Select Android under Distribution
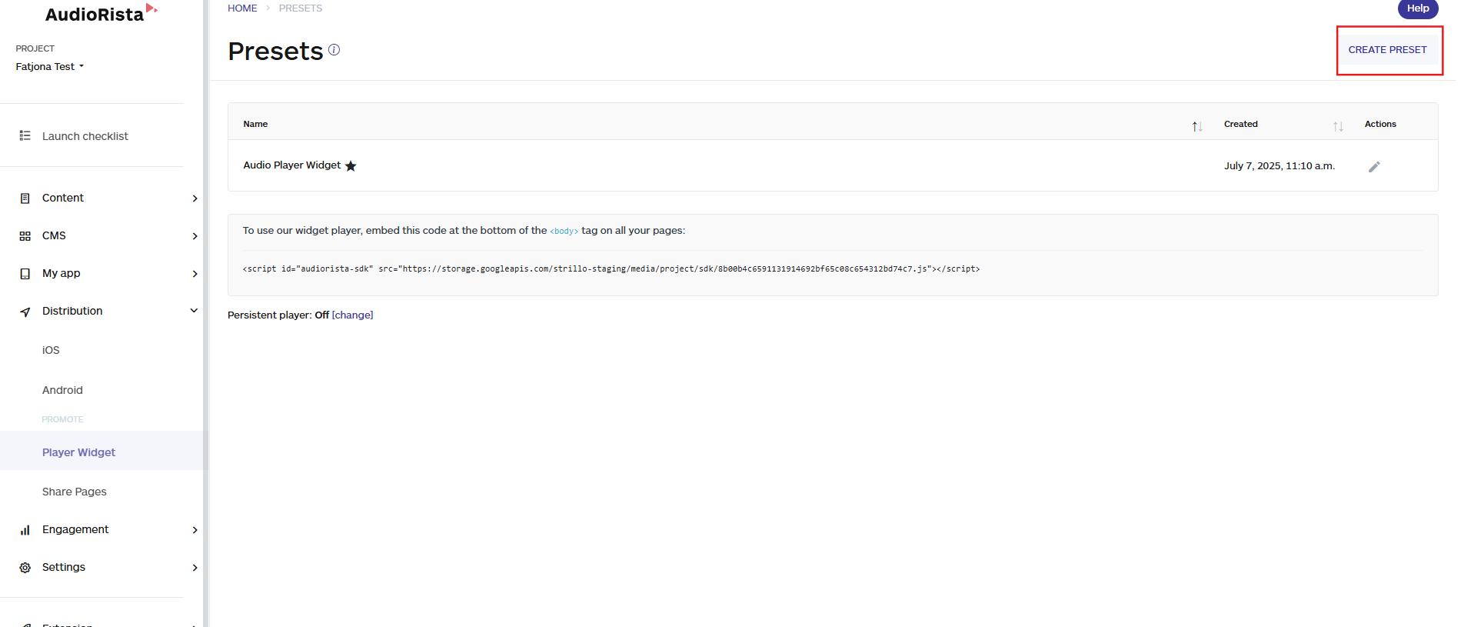 (x=62, y=390)
